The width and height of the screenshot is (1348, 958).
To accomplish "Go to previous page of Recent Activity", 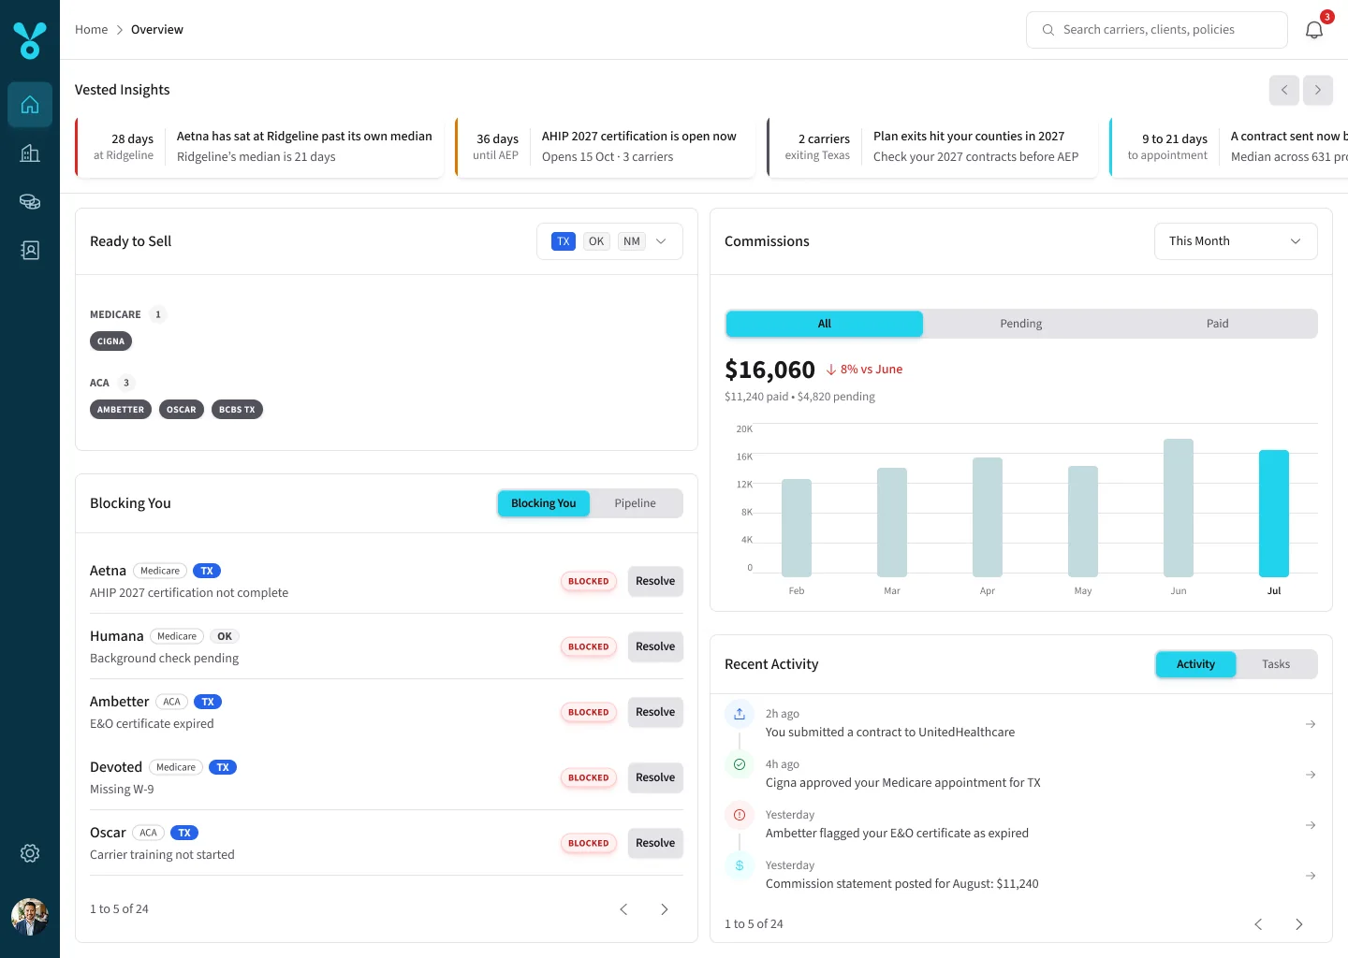I will coord(1258,924).
